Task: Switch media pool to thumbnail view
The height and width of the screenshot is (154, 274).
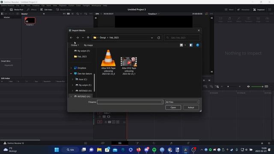Action: click(x=68, y=14)
